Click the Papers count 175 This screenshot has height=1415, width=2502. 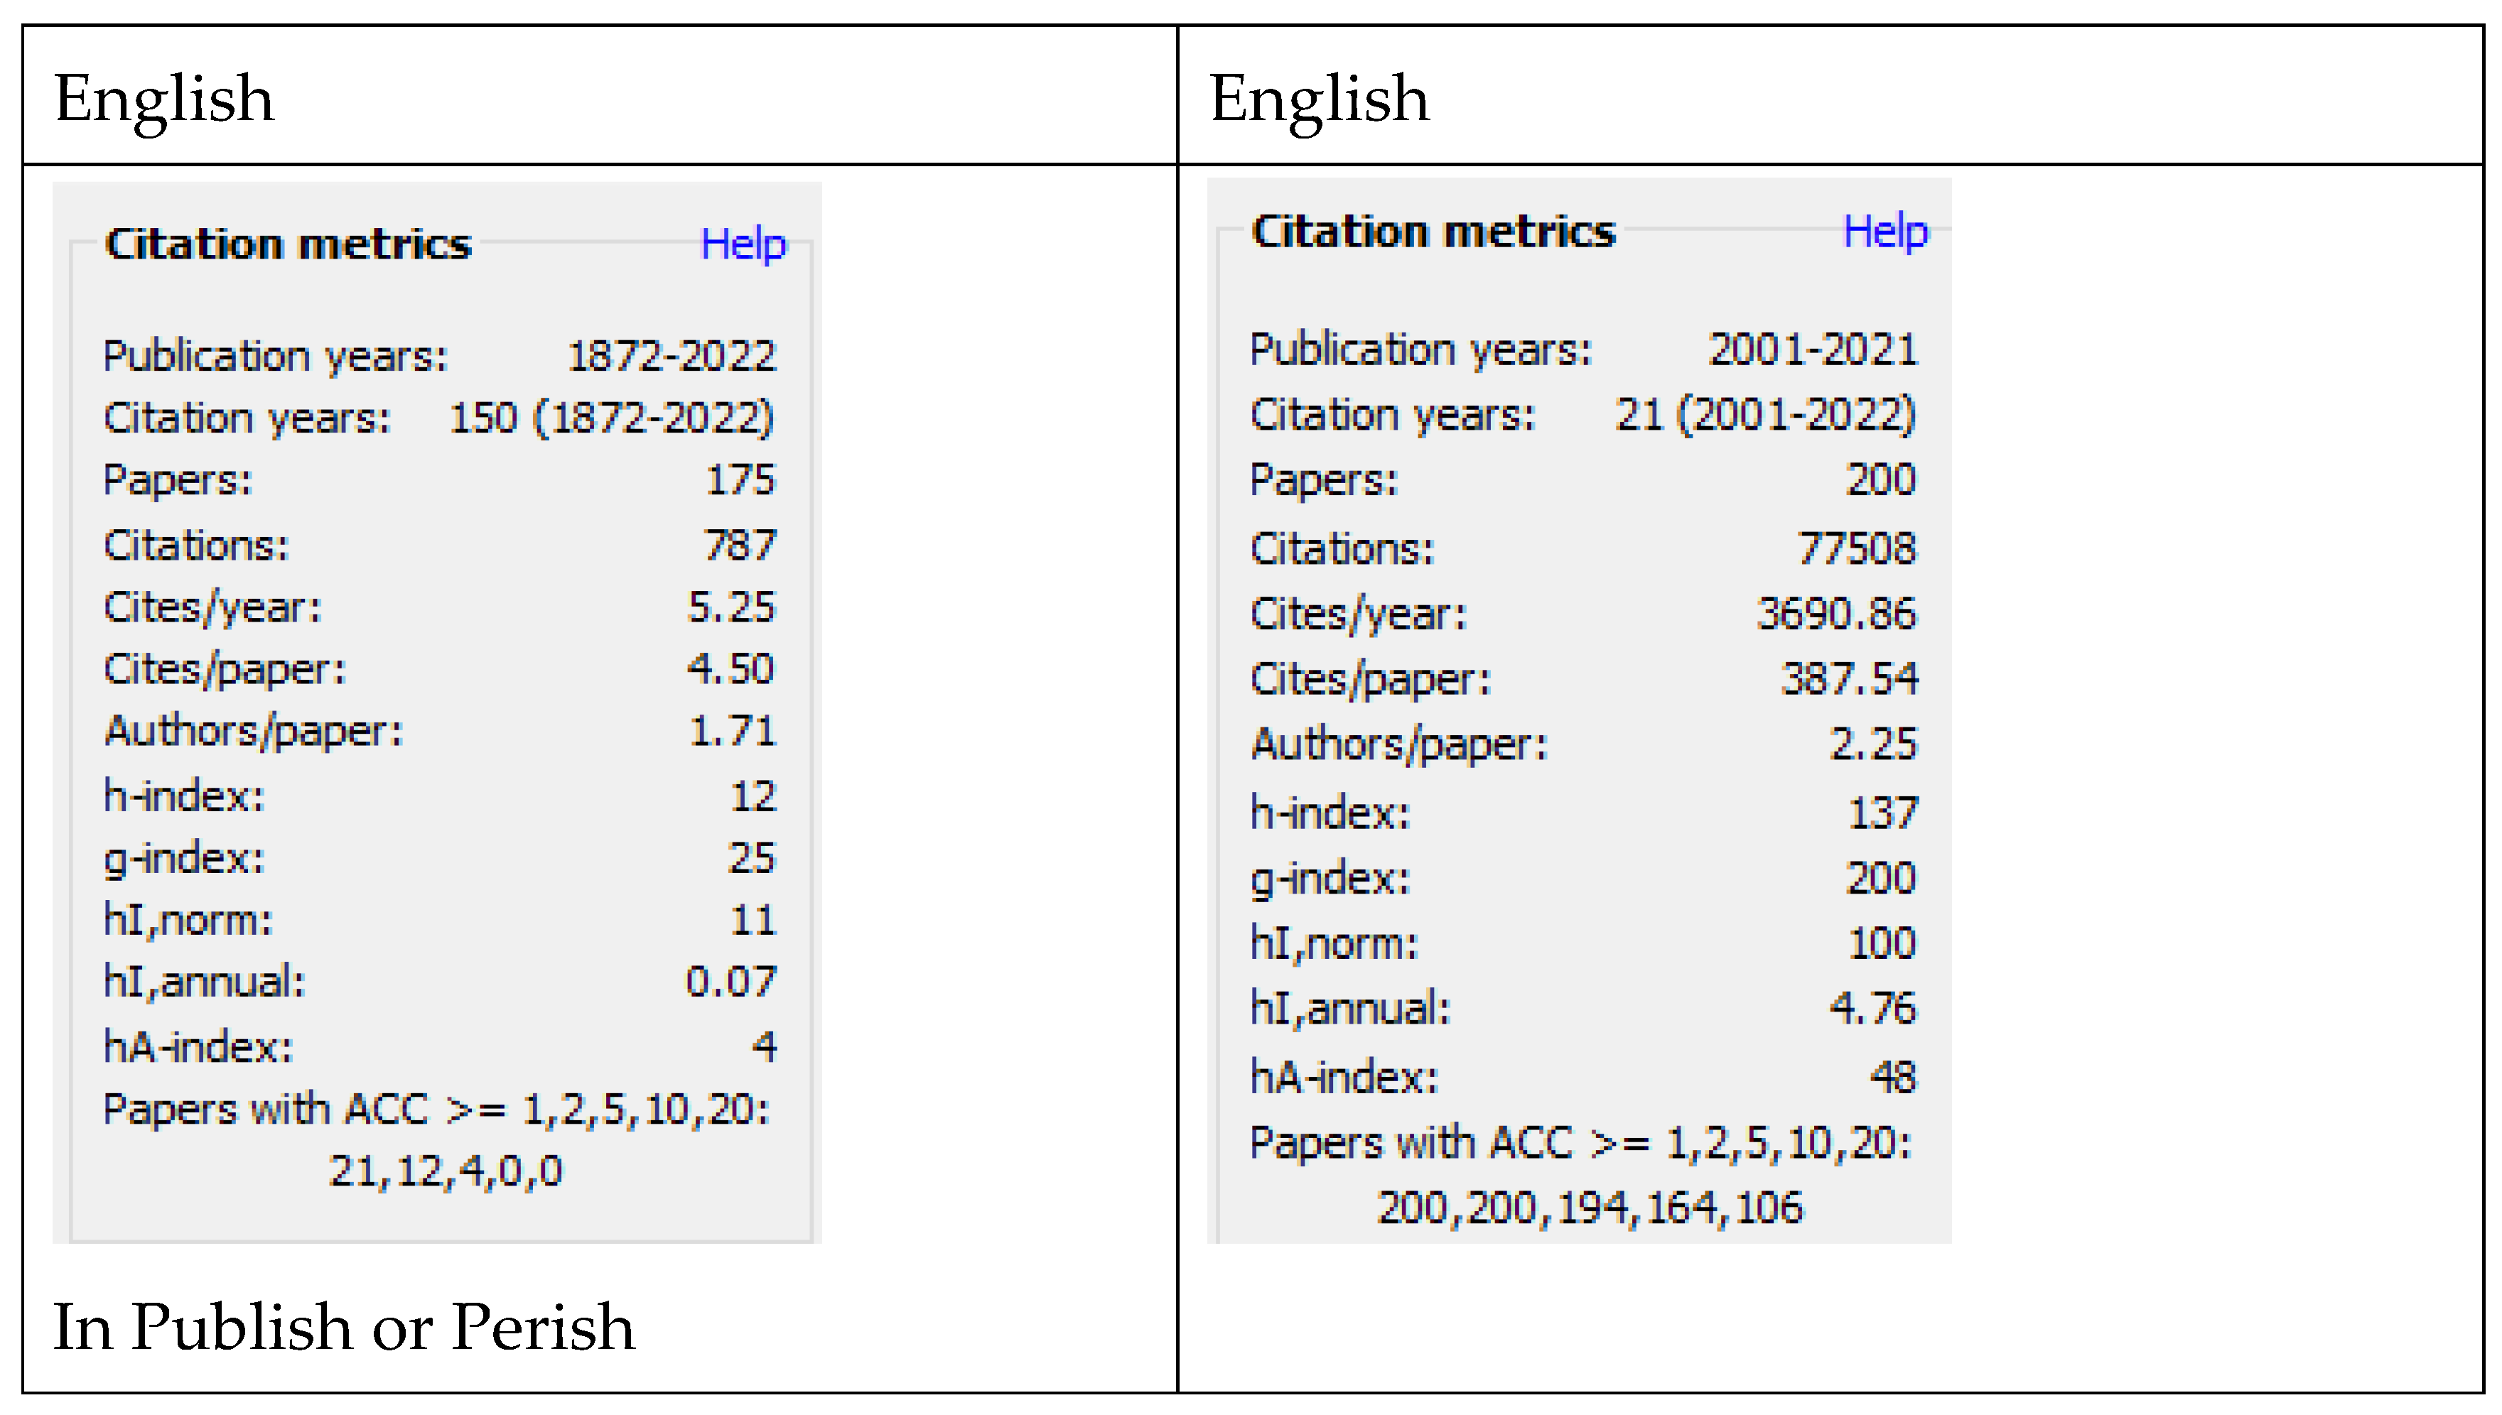tap(742, 479)
